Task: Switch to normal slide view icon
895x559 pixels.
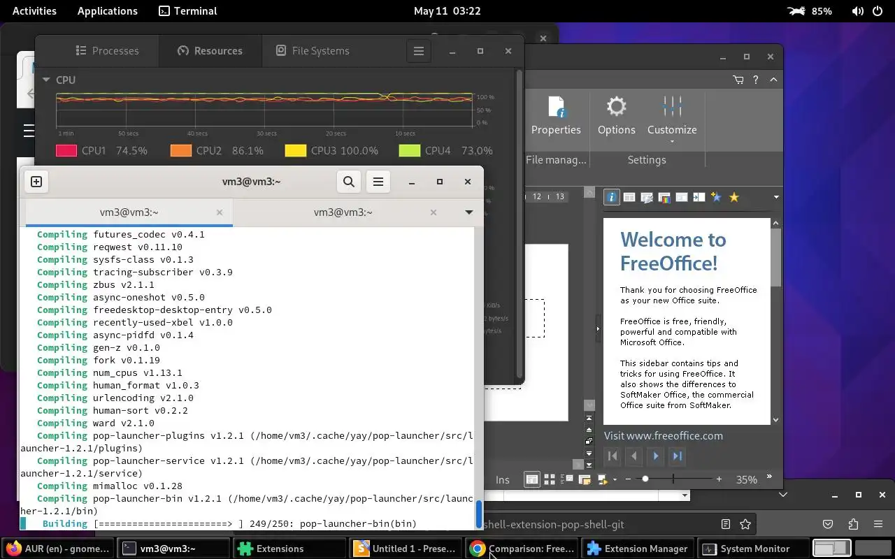Action: tap(532, 479)
